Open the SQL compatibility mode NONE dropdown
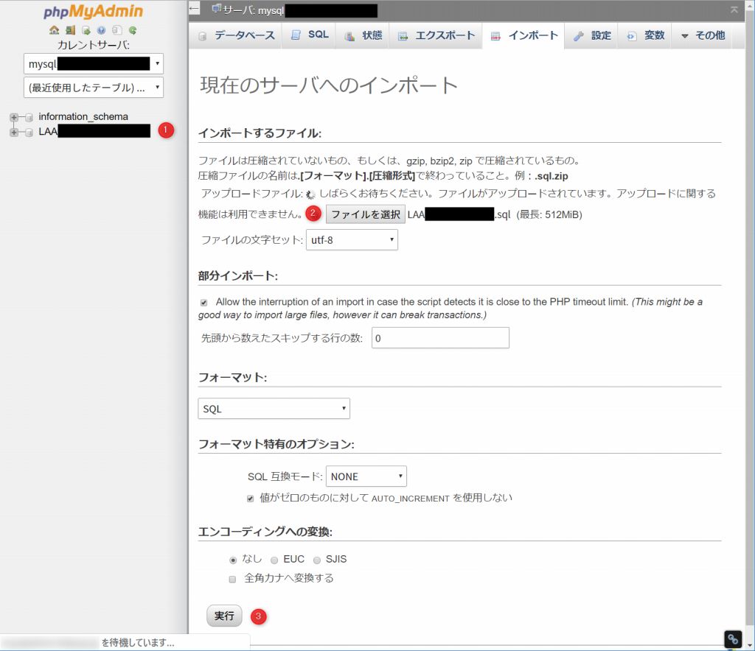This screenshot has width=755, height=651. [x=366, y=476]
